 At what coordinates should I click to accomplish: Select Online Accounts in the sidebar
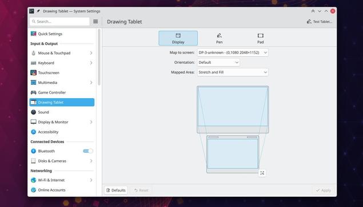(x=62, y=190)
